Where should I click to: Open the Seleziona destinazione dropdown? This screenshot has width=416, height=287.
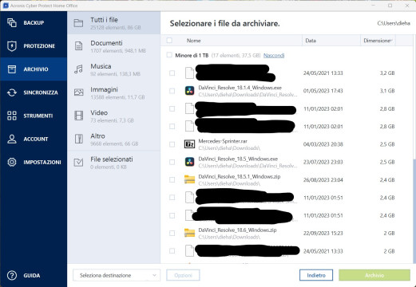pyautogui.click(x=117, y=275)
